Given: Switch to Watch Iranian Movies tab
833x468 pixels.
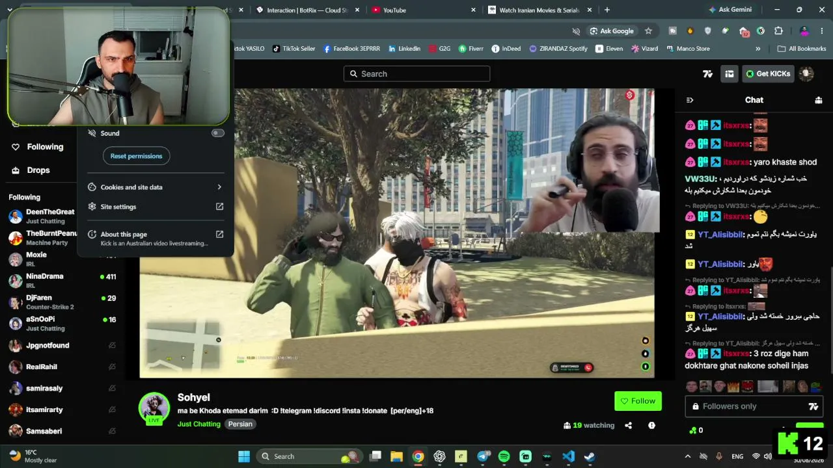Looking at the screenshot, I should click(x=540, y=10).
